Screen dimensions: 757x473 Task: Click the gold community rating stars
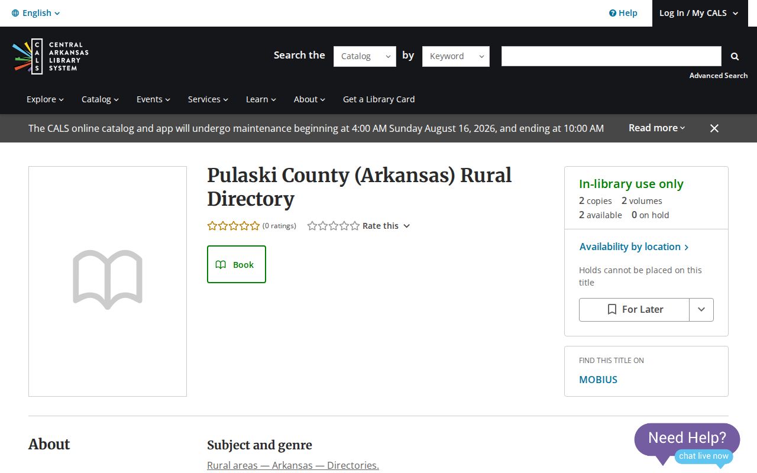tap(234, 226)
